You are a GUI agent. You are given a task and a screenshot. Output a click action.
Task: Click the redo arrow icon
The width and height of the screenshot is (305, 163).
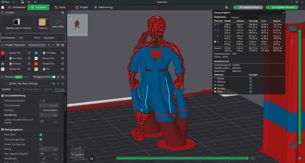coord(35,2)
